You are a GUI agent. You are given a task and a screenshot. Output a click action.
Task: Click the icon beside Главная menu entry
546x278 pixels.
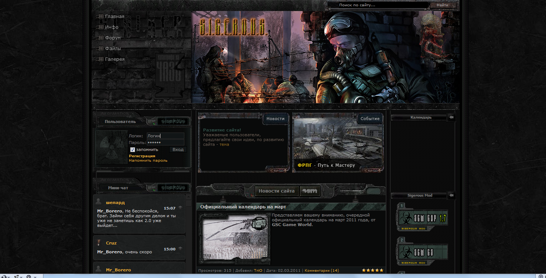[x=100, y=17]
